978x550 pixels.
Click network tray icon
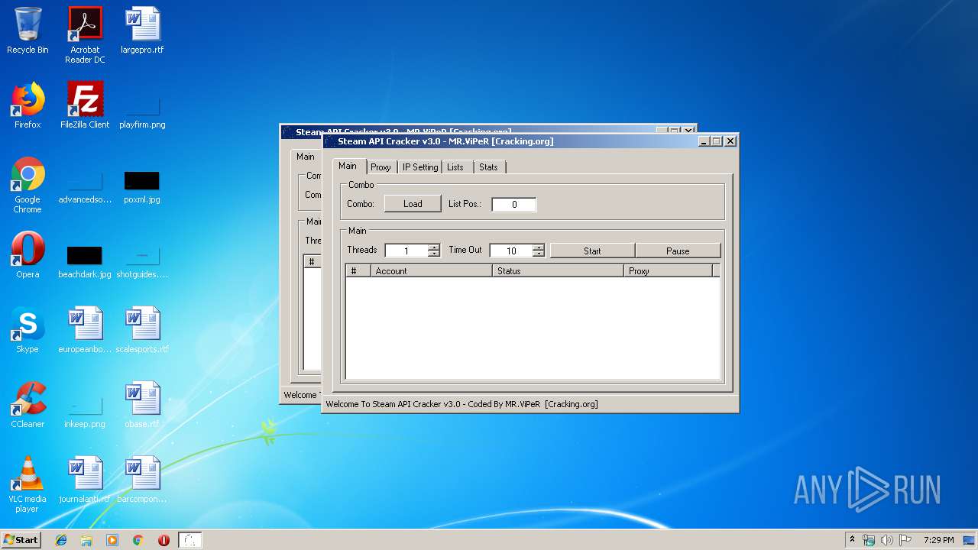[x=869, y=540]
